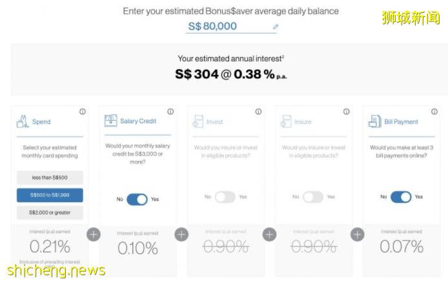Open info icon on Invest card
The image size is (448, 281).
click(x=258, y=112)
